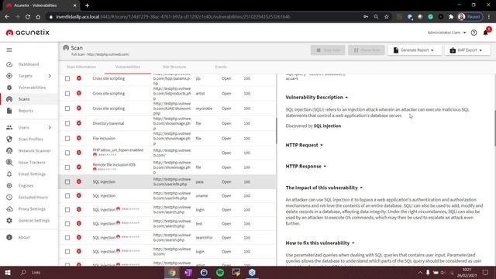Check the highlighted SQL injection pass checkbox

pos(67,182)
